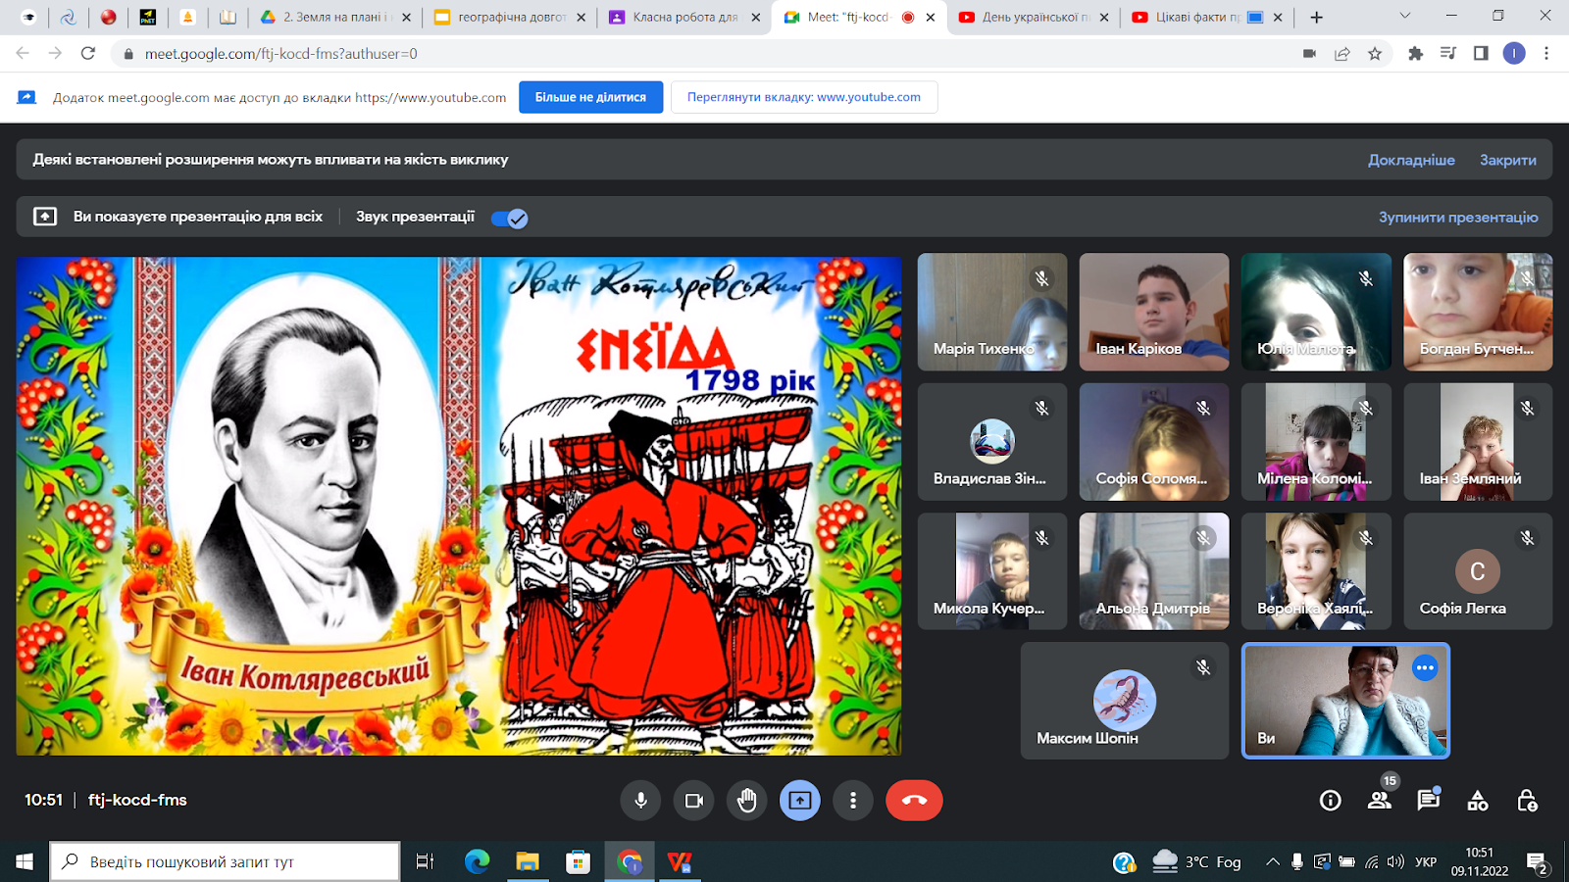Open tray clock showing 09.11.2022
This screenshot has width=1569, height=882.
coord(1480,861)
